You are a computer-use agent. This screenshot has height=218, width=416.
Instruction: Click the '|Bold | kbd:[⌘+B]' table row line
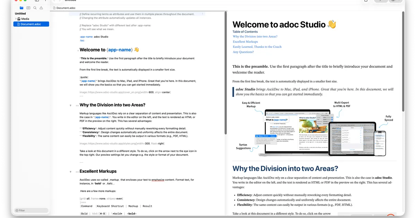108,214
